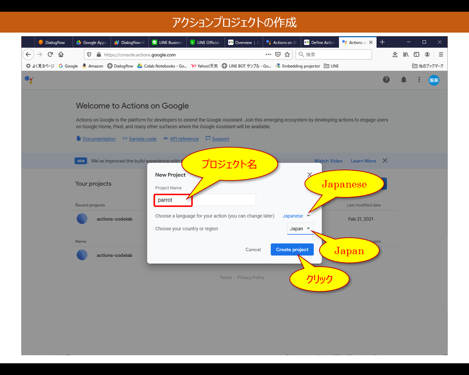This screenshot has width=469, height=375.
Task: Open the page actions three-dot menu in address bar
Action: [268, 54]
